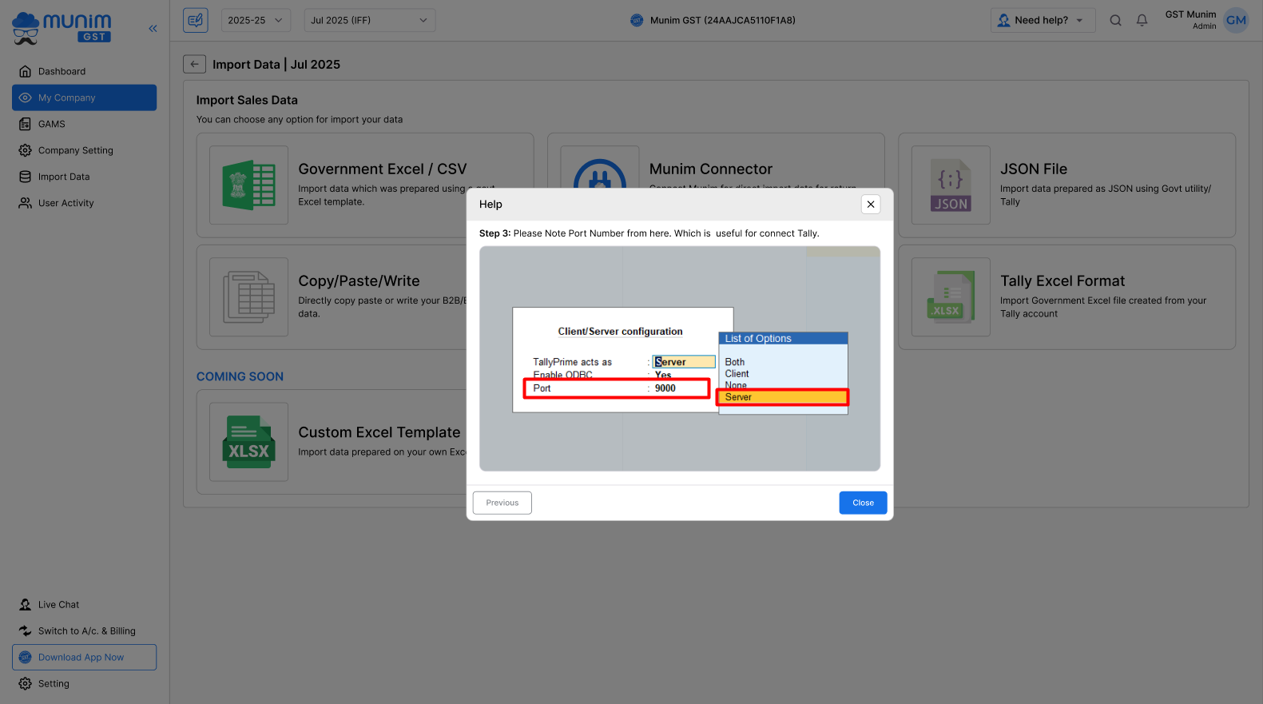
Task: Expand the 2025-25 financial year dropdown
Action: pyautogui.click(x=256, y=21)
